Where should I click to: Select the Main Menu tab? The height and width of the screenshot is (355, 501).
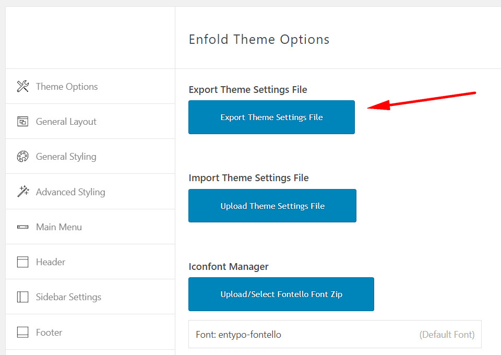[90, 227]
